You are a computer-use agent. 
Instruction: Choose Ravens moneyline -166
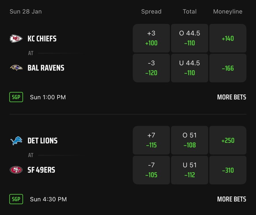[228, 68]
